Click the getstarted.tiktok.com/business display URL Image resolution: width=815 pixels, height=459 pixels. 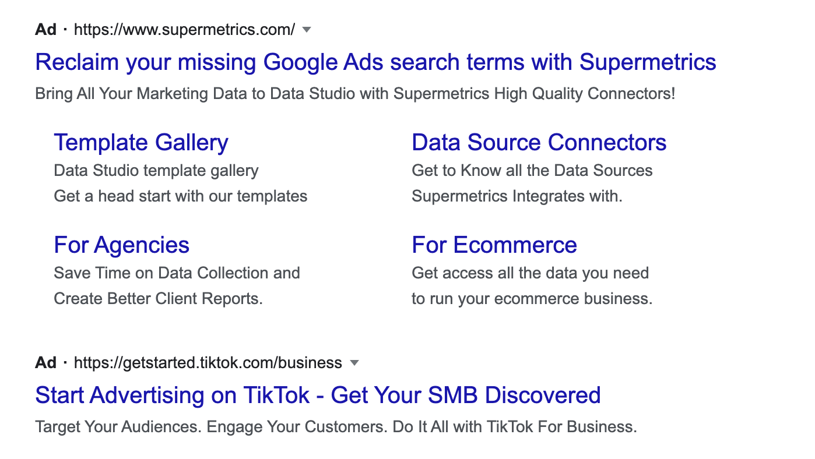[x=207, y=362]
